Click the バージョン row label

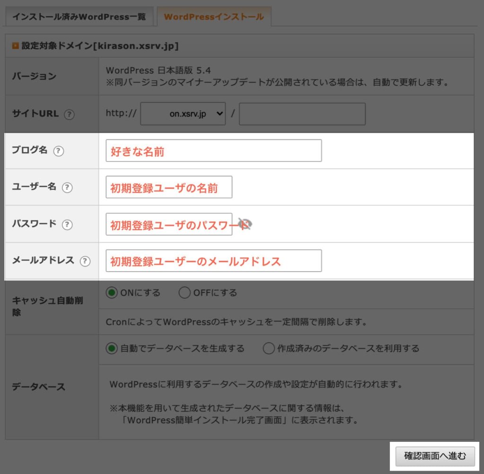point(34,76)
